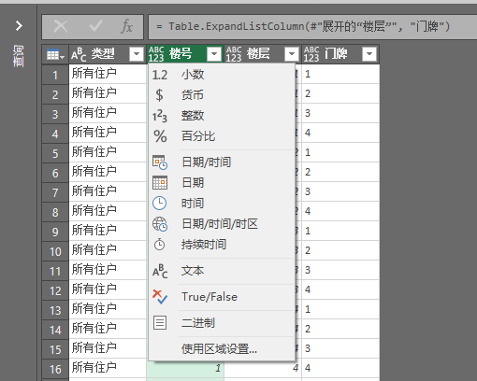The width and height of the screenshot is (477, 381).
Task: Click 所有住户 cell in row 10
Action: [x=108, y=250]
